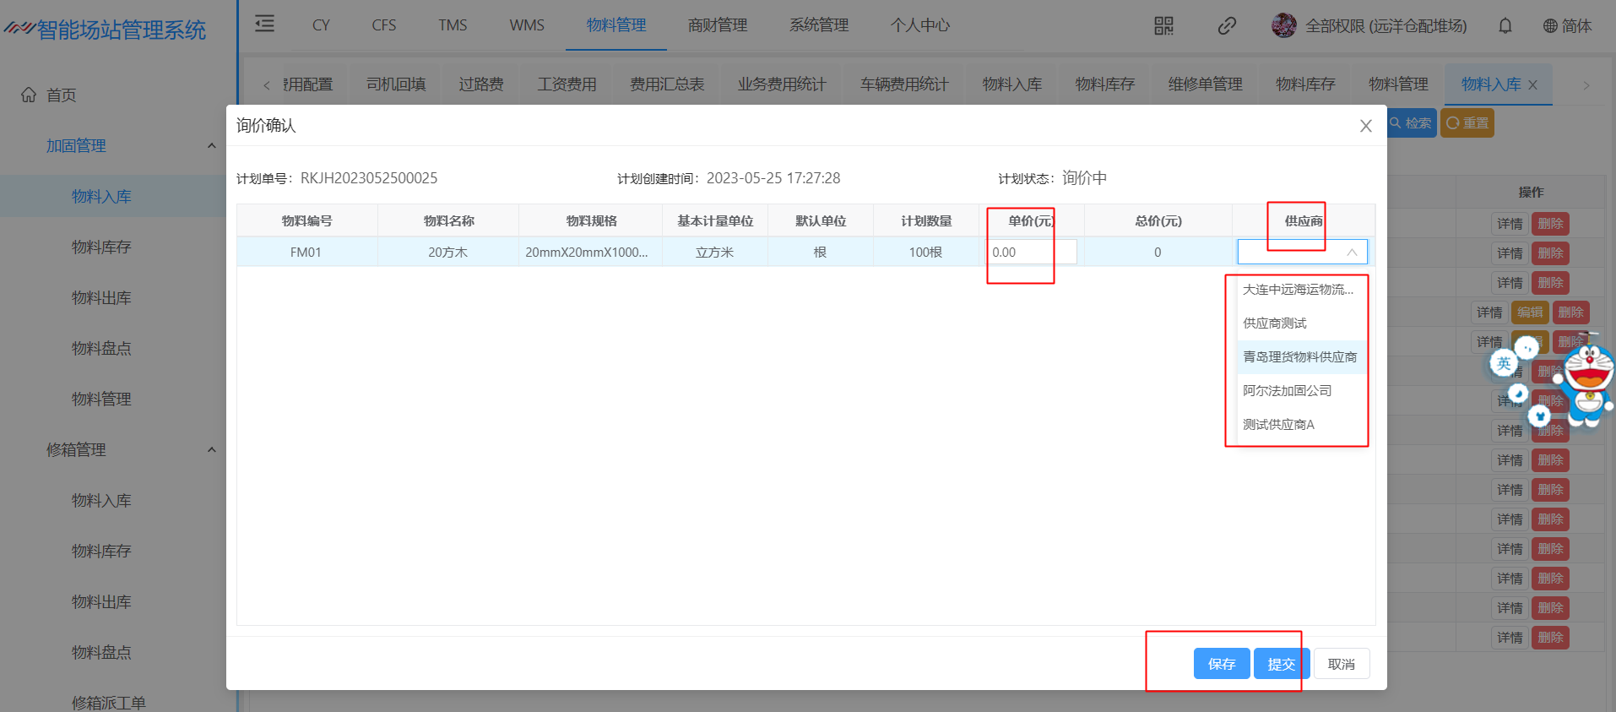
Task: Close the 询价确认 dialog with X
Action: point(1365,126)
